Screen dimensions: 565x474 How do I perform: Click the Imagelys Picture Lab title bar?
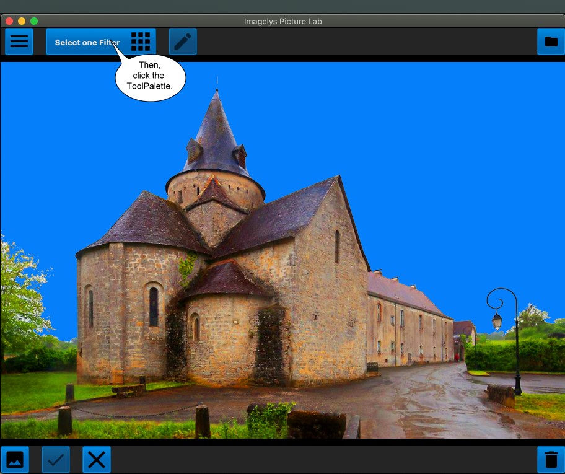click(283, 21)
